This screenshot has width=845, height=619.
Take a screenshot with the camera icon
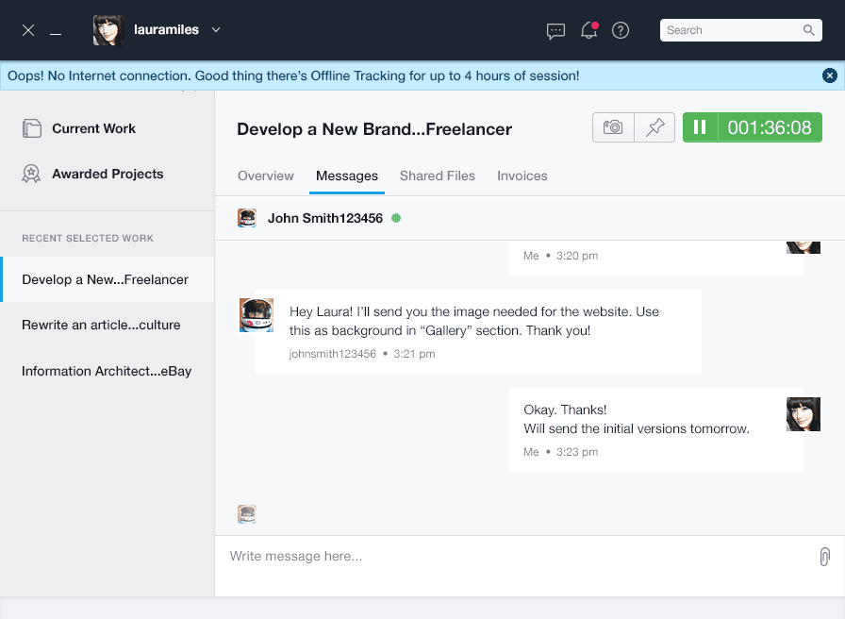613,127
